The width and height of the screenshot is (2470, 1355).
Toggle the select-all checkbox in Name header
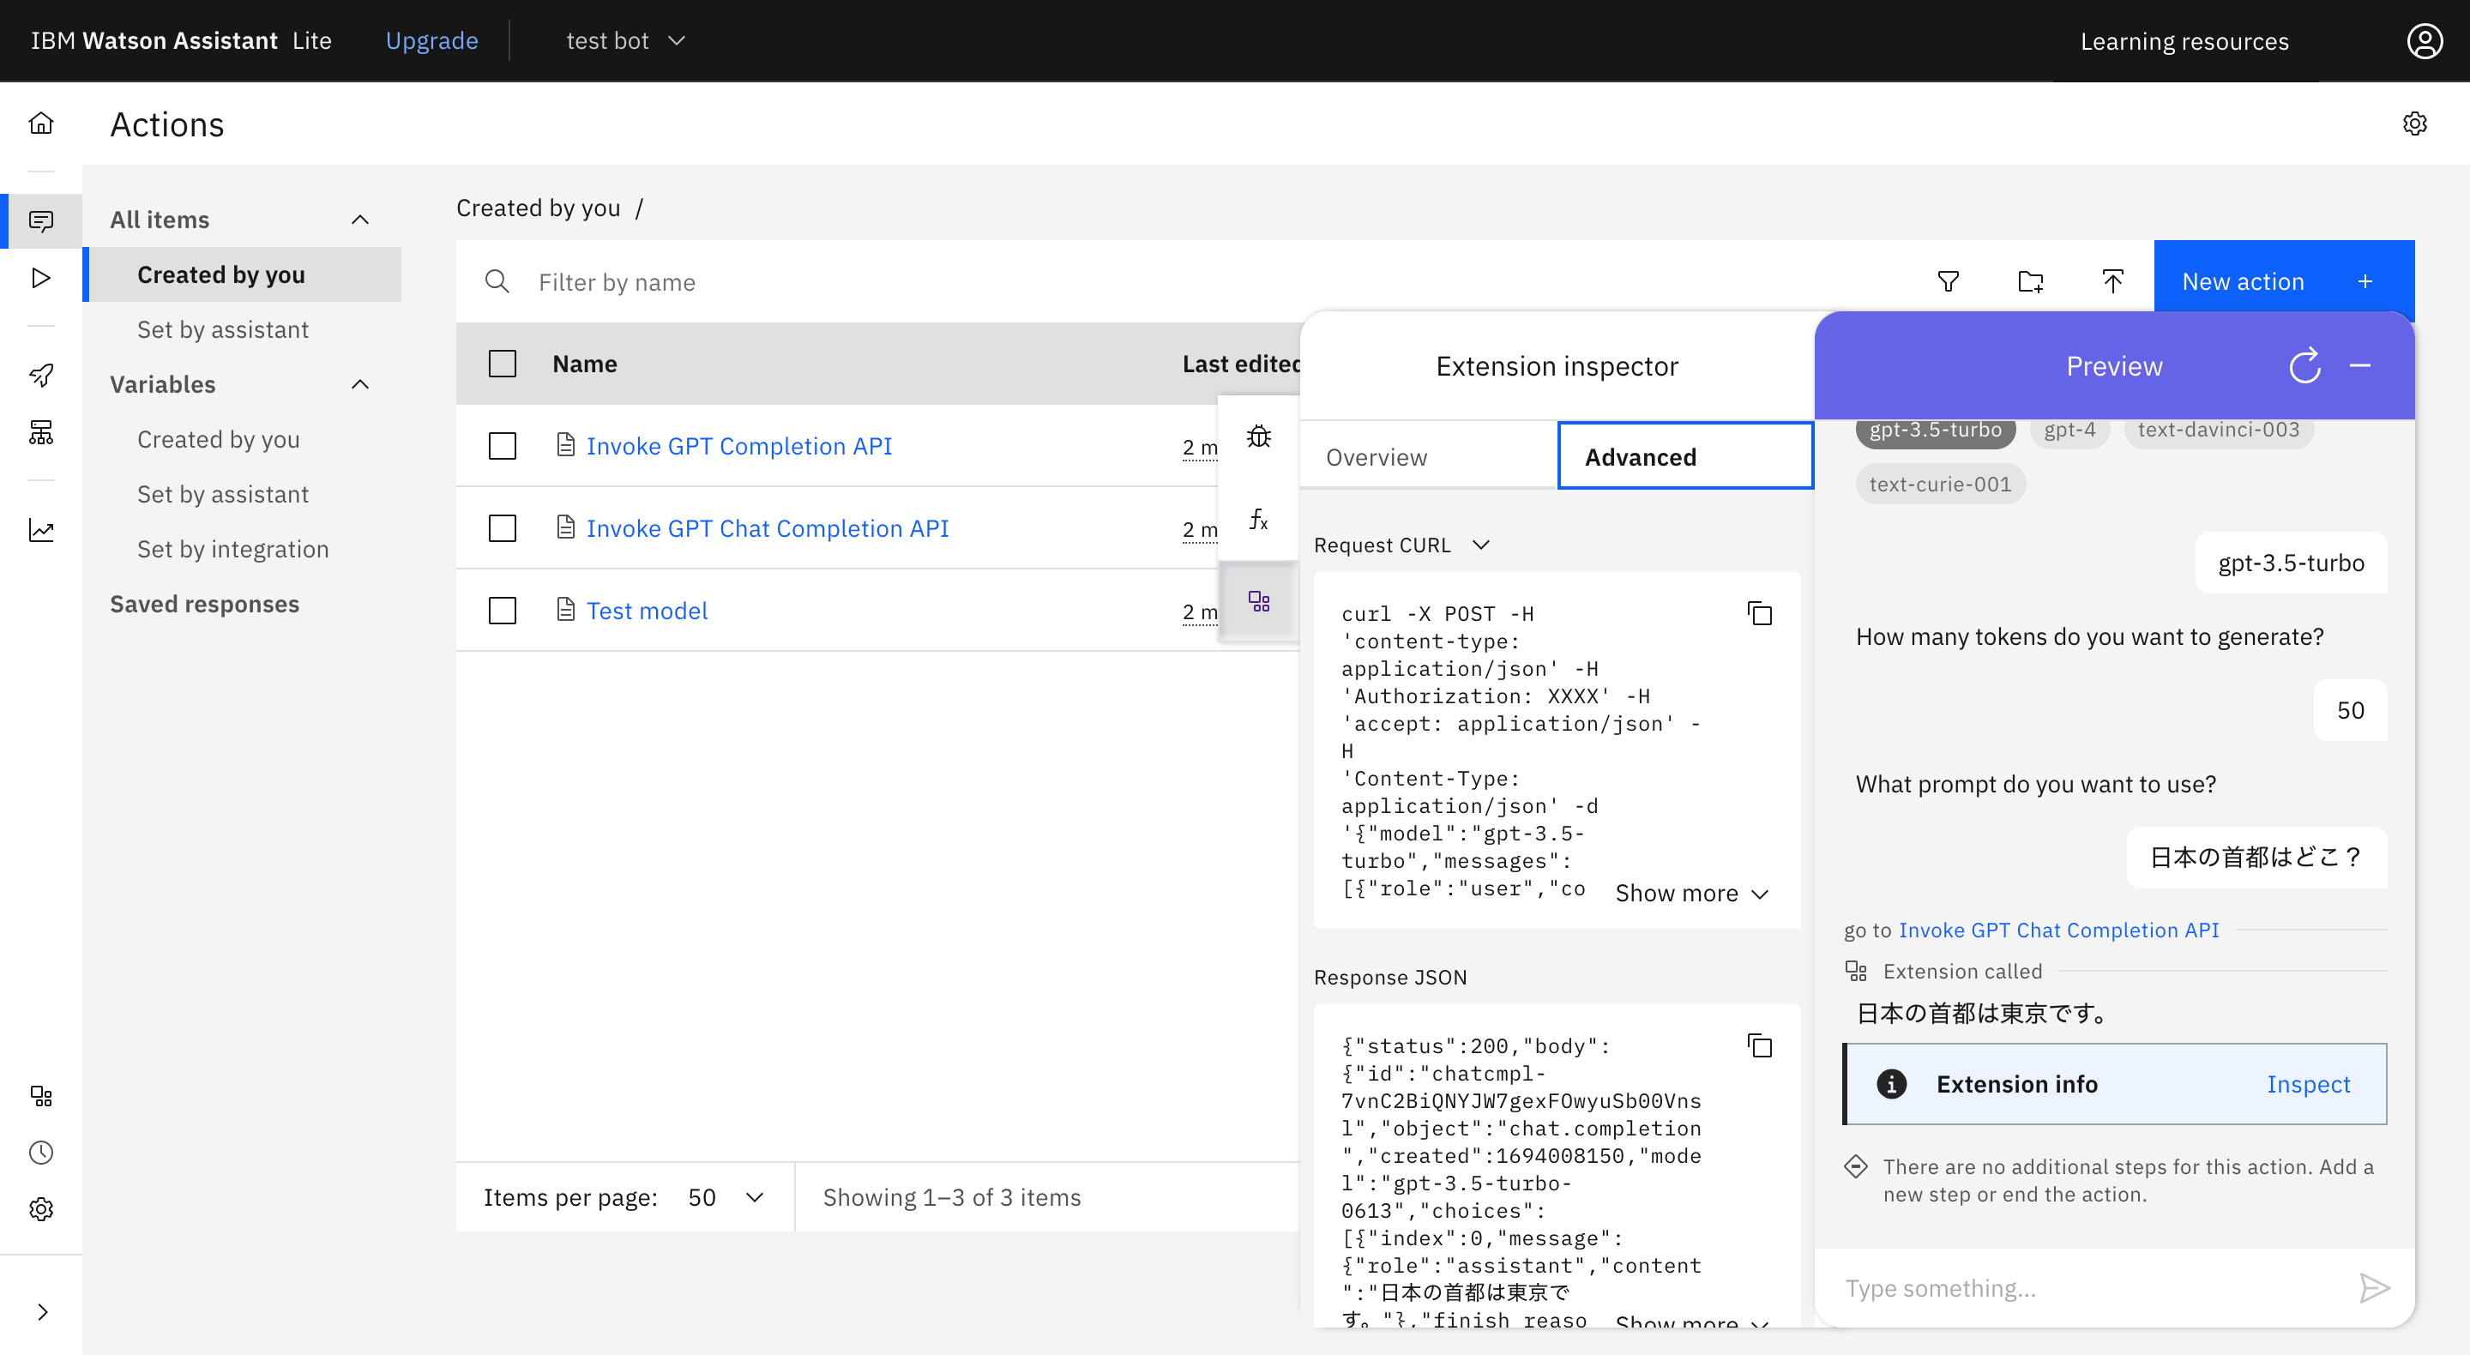(503, 364)
